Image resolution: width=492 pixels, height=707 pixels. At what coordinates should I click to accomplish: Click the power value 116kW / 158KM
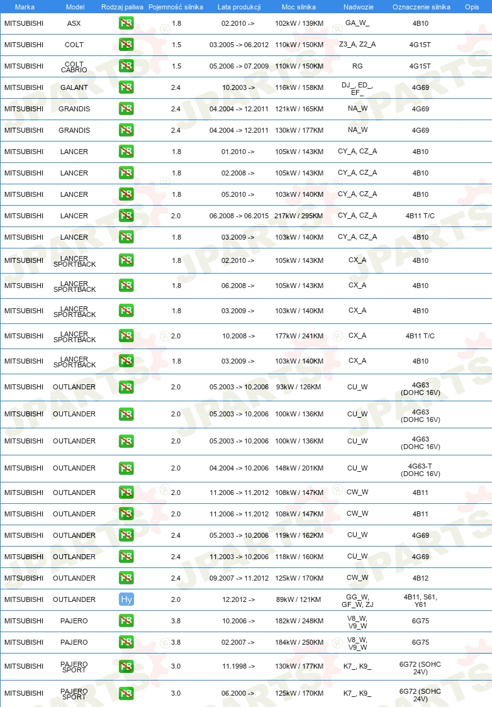click(x=299, y=87)
